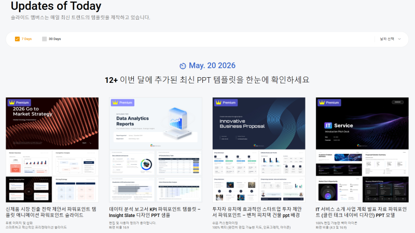Viewport: 415px width, 233px height.
Task: Uncheck the 7 Days filter checkbox
Action: (x=17, y=39)
